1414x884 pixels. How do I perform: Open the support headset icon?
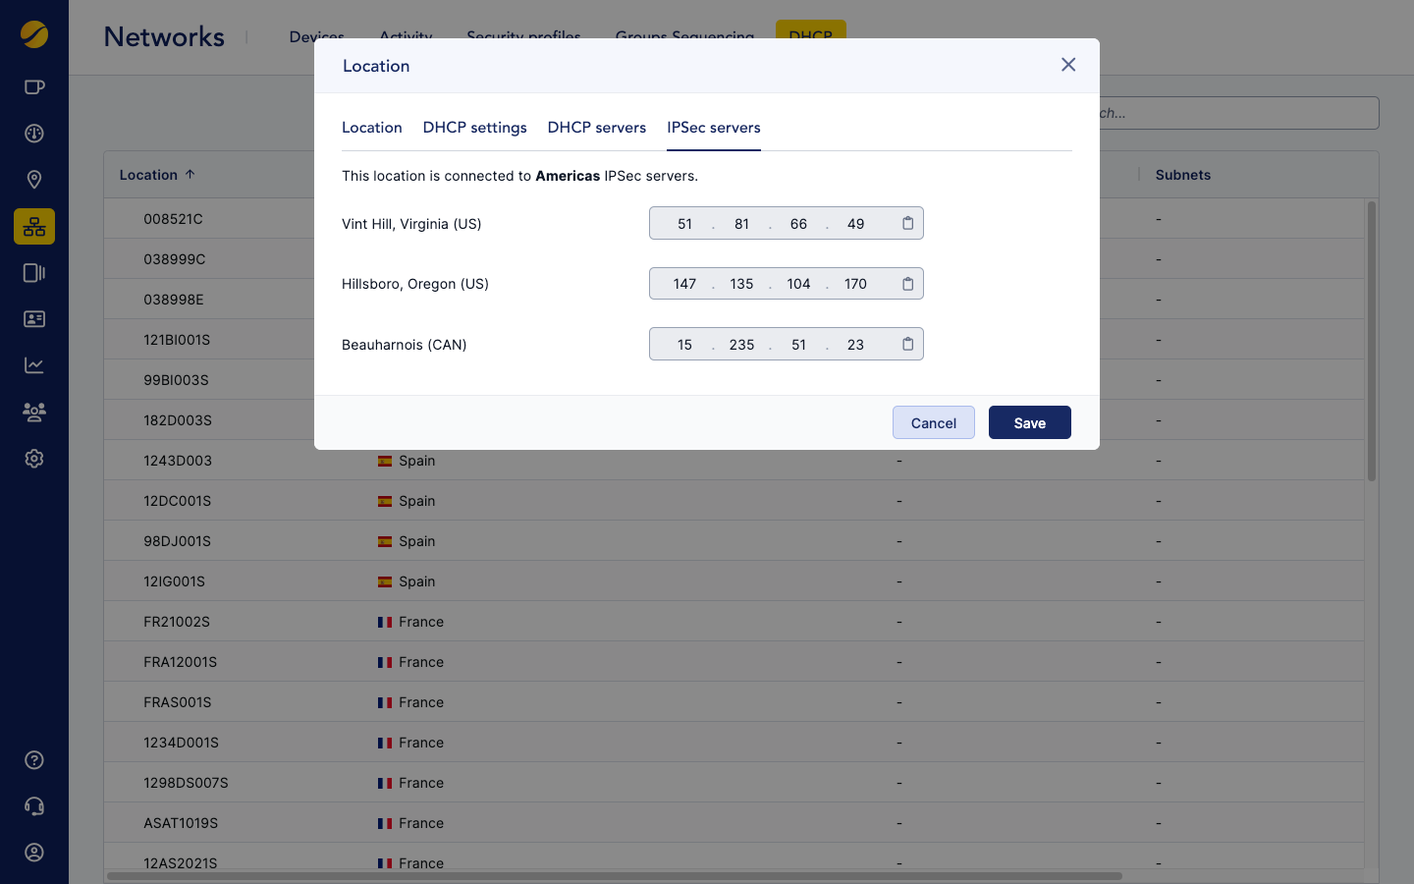34,806
